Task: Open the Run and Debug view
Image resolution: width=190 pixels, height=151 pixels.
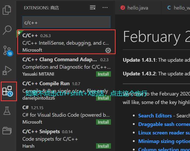Action: tap(7, 70)
